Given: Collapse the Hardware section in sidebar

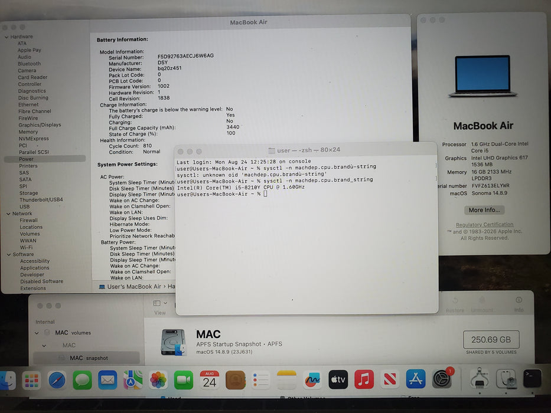Looking at the screenshot, I should click(x=6, y=37).
